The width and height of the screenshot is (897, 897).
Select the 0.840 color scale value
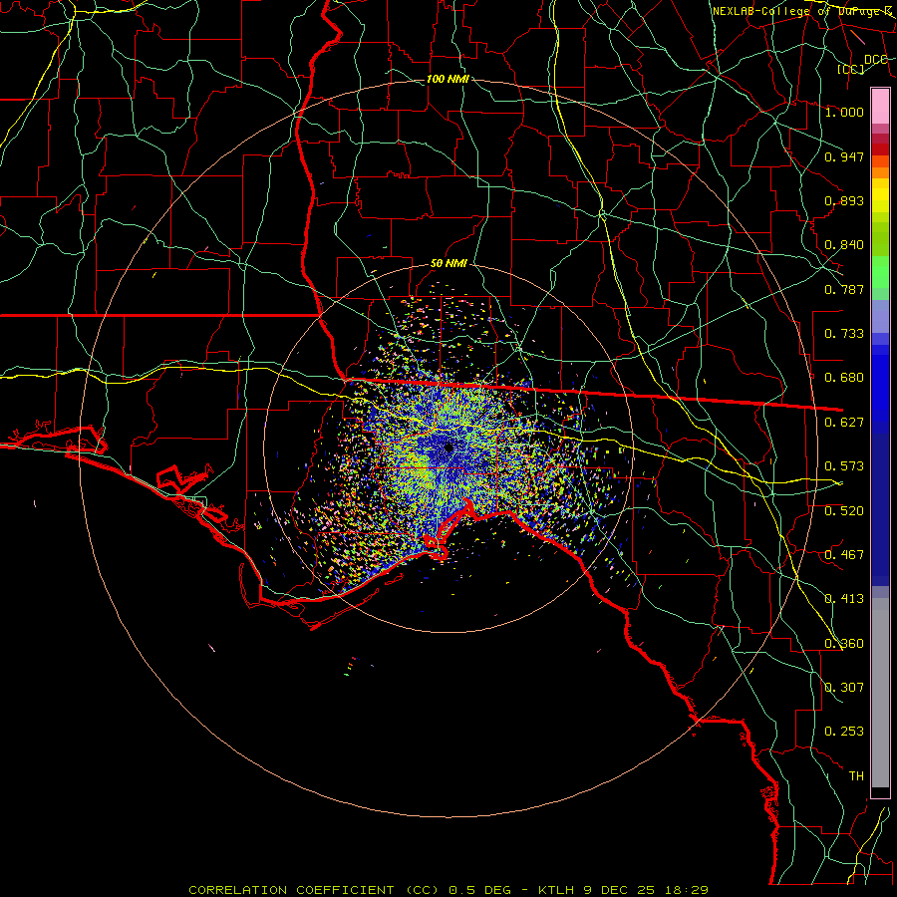point(844,245)
